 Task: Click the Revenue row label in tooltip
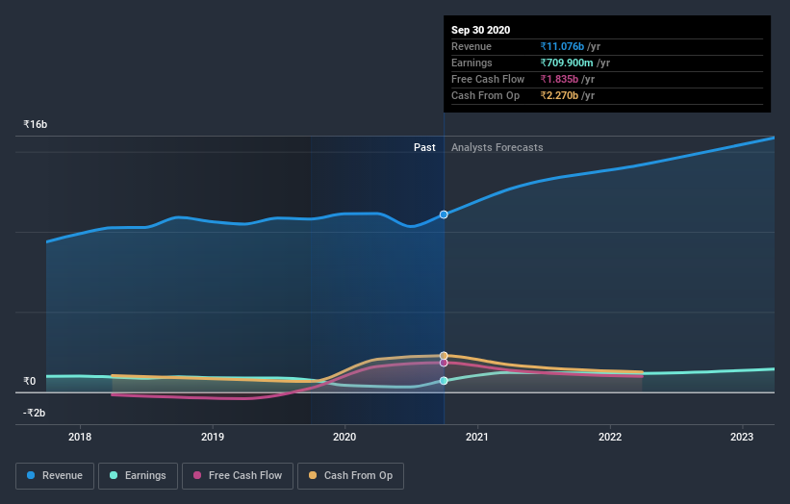click(x=471, y=46)
